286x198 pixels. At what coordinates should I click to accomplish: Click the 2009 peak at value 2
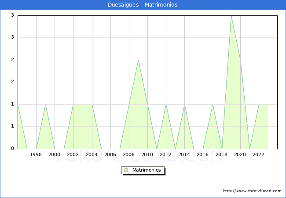(138, 60)
